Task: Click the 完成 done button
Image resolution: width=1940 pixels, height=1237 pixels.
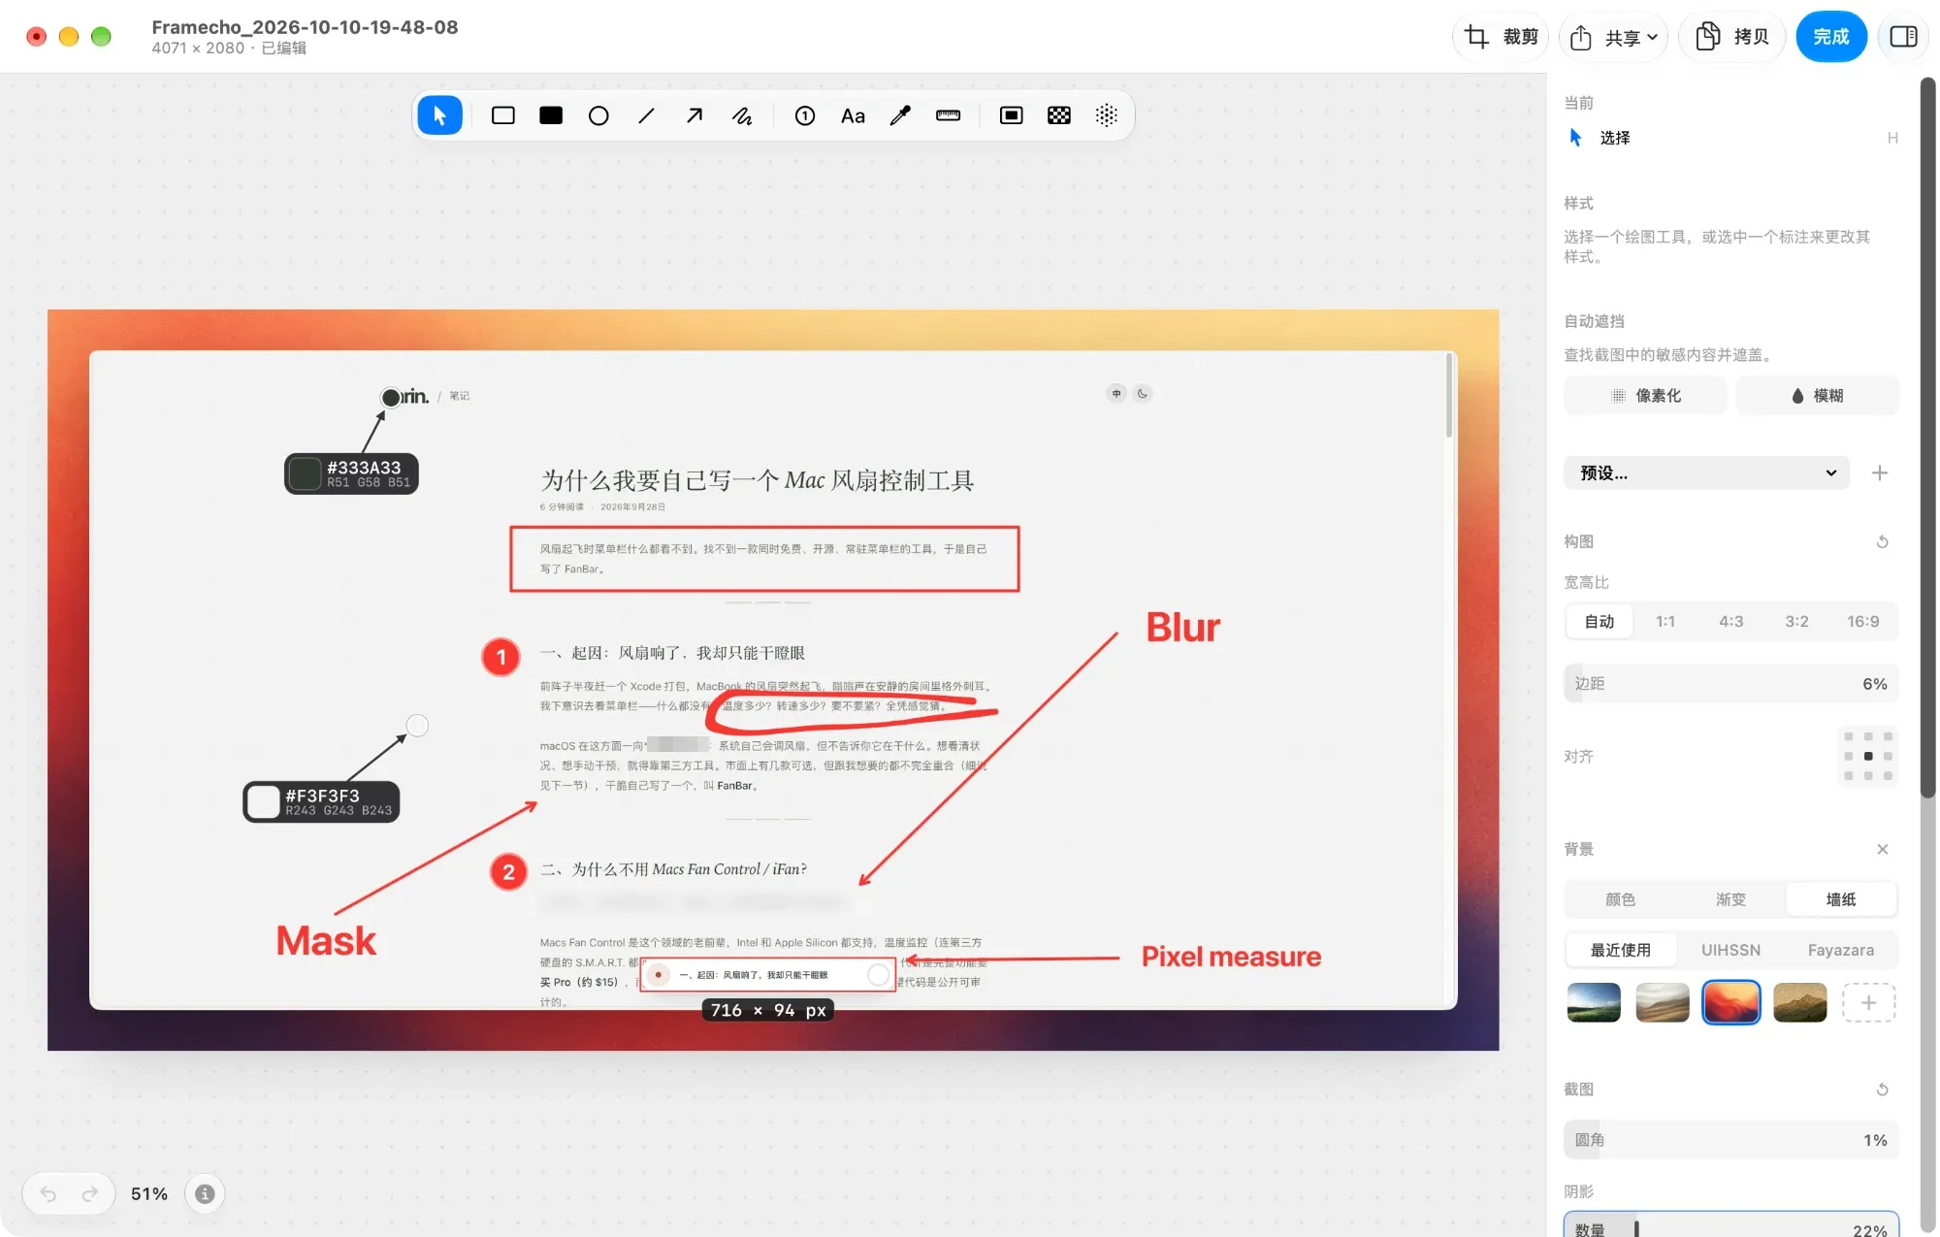Action: click(1831, 37)
